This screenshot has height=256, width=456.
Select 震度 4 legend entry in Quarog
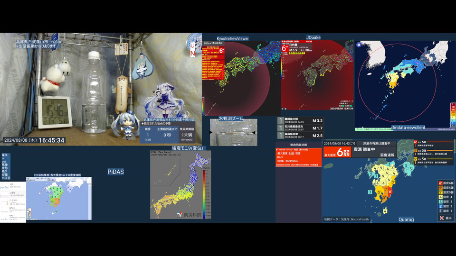446,197
